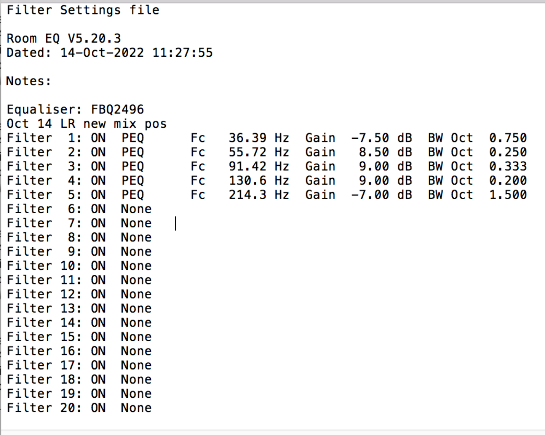545x435 pixels.
Task: Place cursor on date '14-Oct-2022'
Action: tap(102, 53)
